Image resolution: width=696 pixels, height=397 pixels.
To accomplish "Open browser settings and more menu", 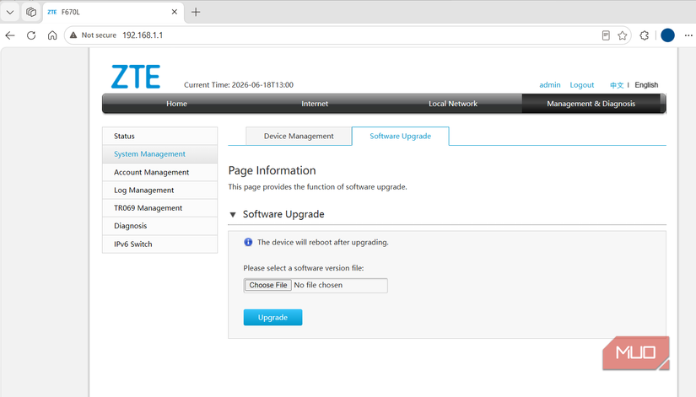I will 688,35.
